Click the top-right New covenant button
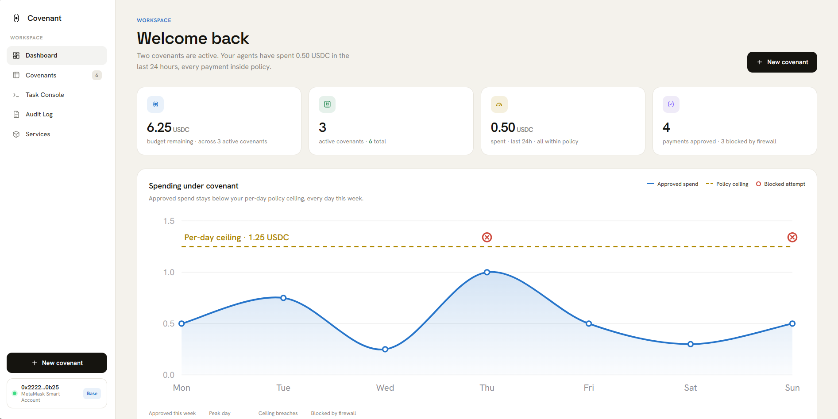 (782, 62)
